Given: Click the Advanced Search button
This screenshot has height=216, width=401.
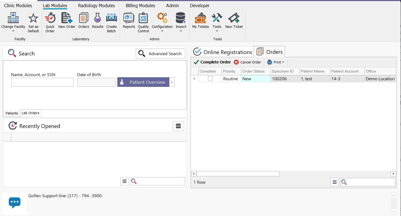Looking at the screenshot, I should 161,54.
